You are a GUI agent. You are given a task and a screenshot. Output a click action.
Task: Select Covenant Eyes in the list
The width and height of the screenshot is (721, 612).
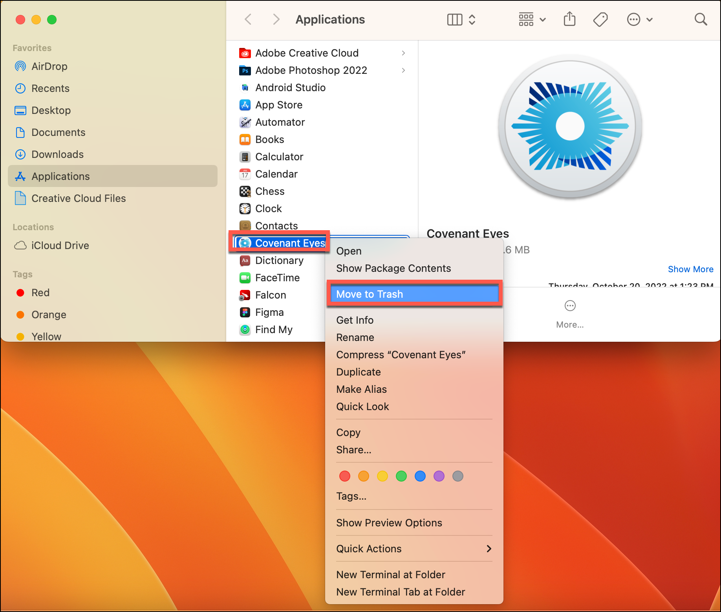(280, 243)
